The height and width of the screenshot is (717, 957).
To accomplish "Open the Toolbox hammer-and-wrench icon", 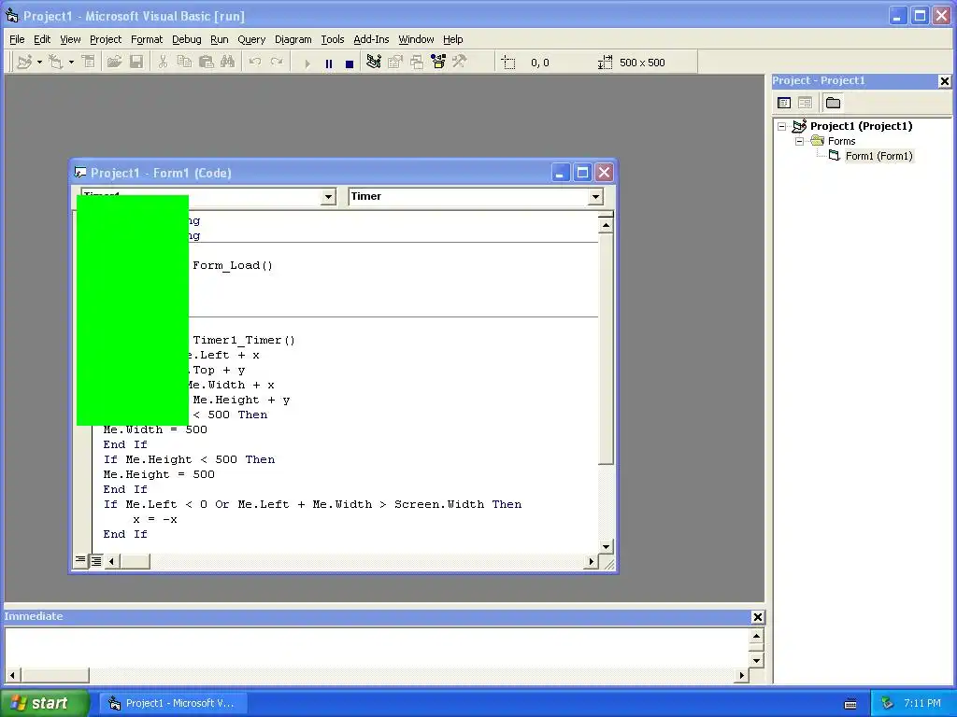I will [x=460, y=63].
